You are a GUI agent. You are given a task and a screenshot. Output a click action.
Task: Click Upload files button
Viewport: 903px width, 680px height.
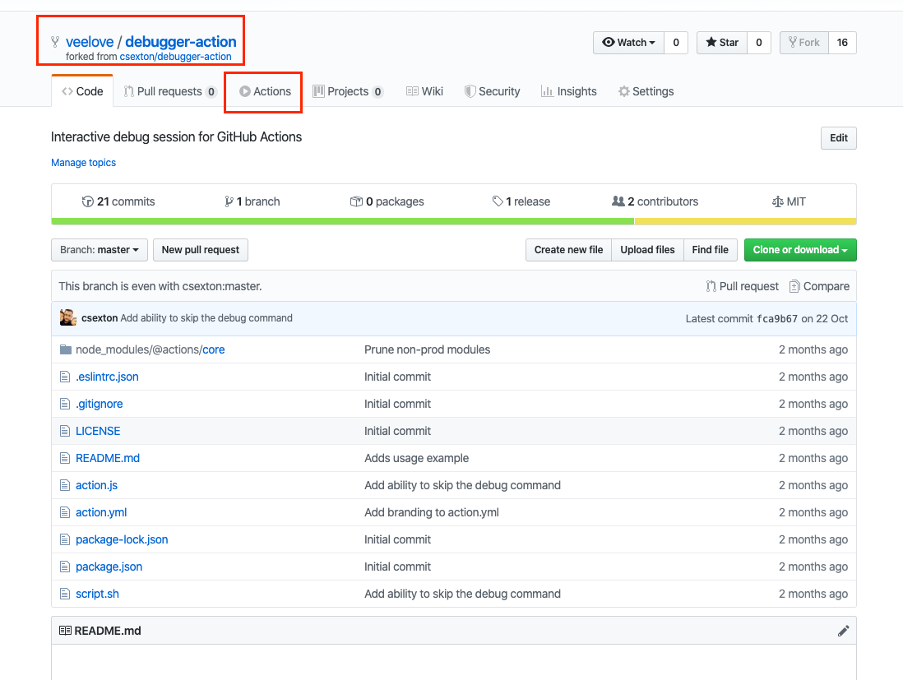[x=647, y=250]
